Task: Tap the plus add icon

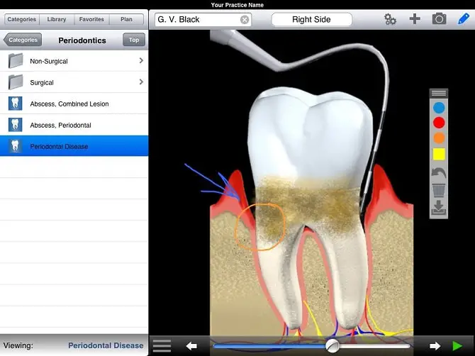Action: coord(415,19)
